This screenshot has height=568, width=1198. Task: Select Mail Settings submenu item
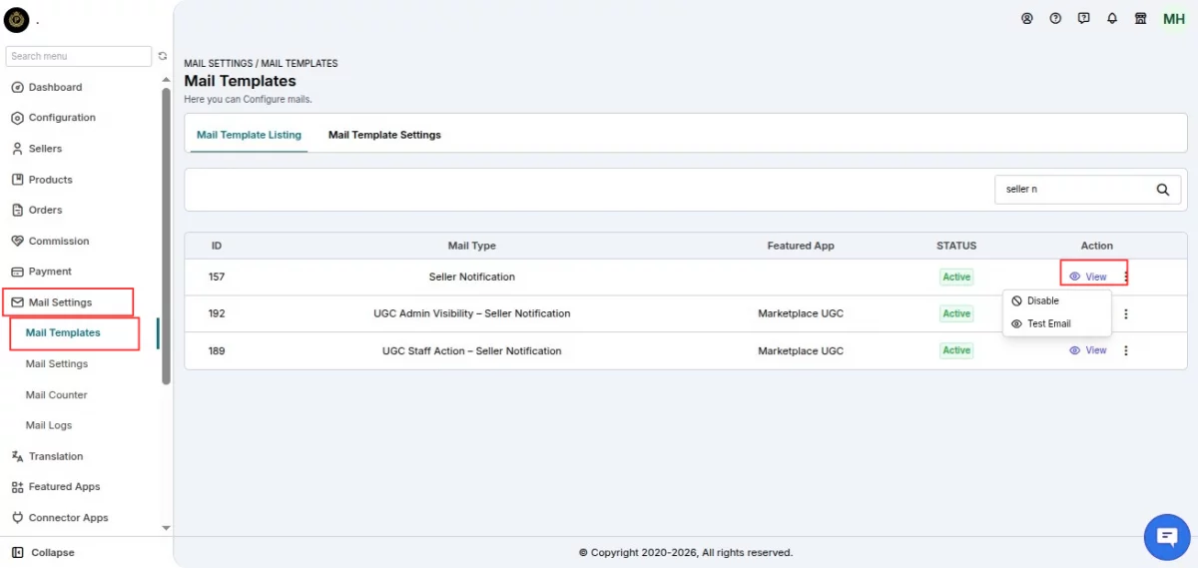tap(57, 364)
